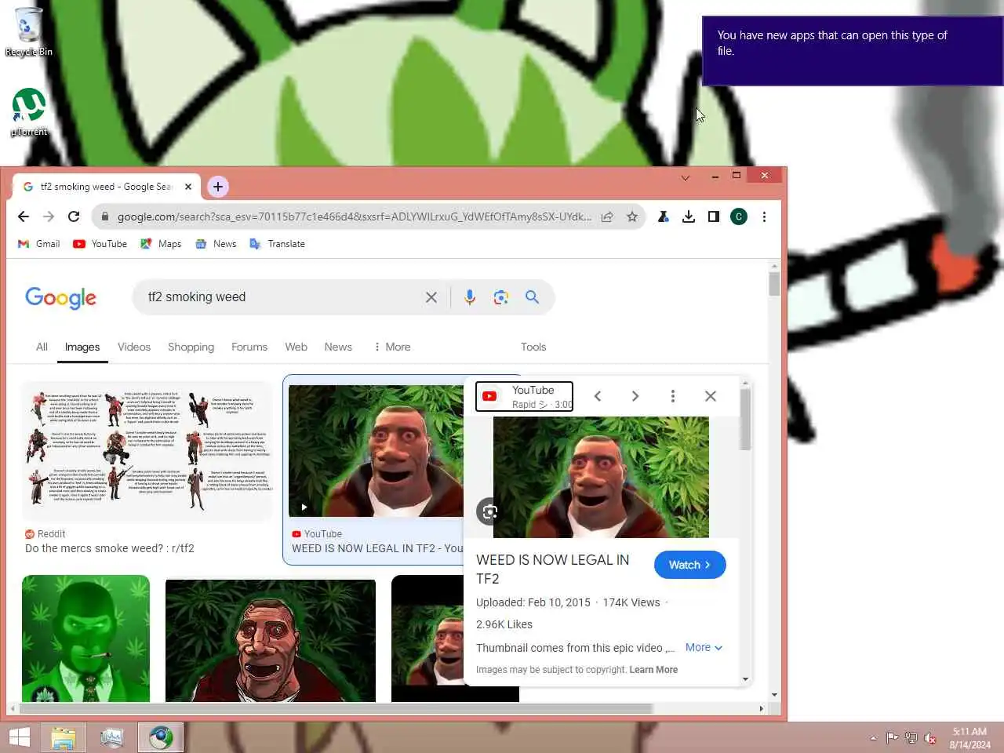
Task: Open the green spy smoking image
Action: [85, 638]
